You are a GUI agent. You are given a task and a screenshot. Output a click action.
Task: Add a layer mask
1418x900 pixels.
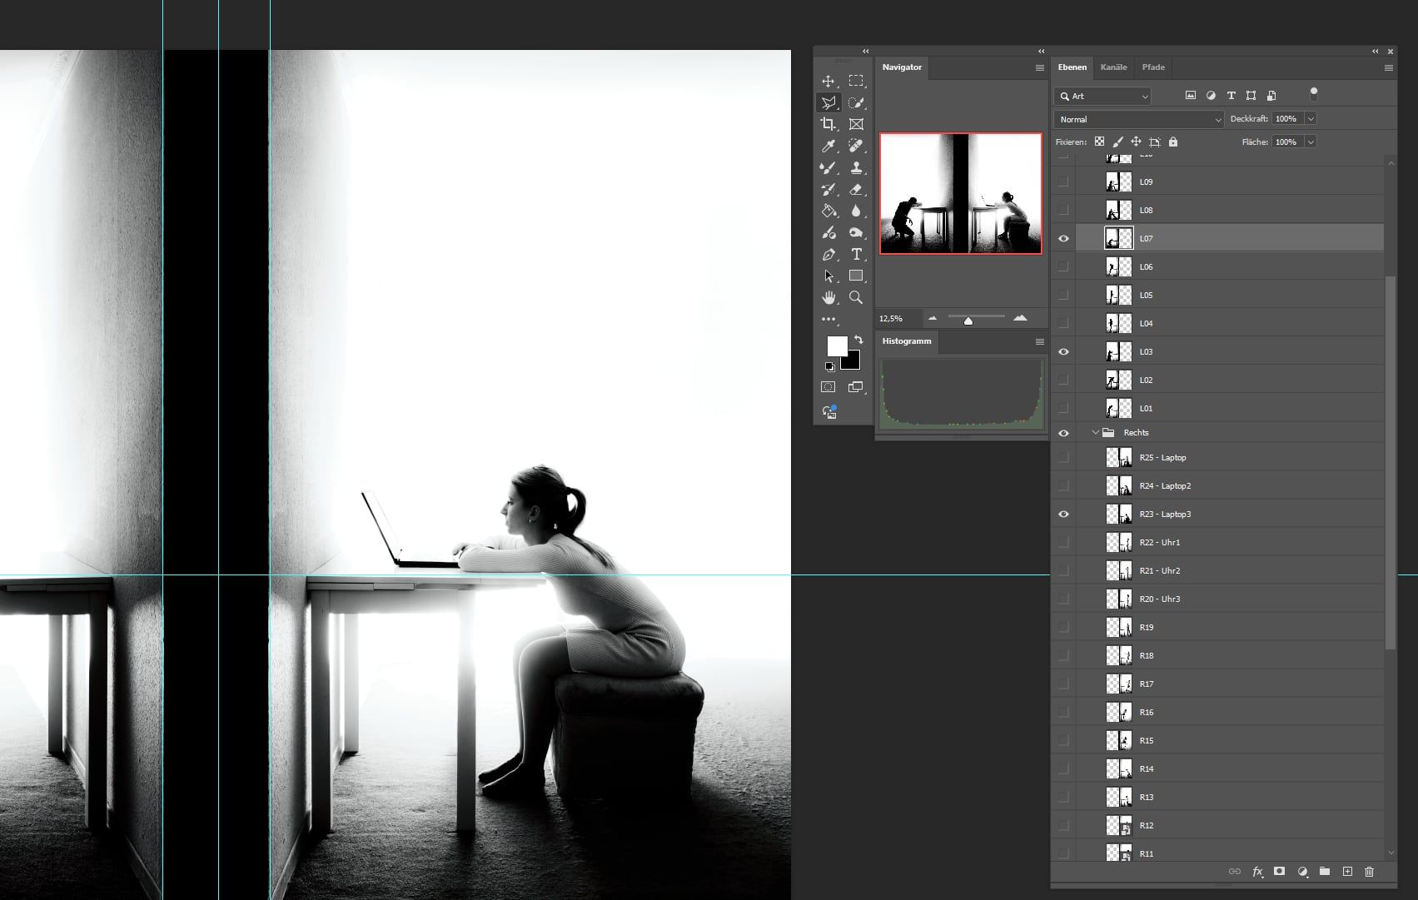pyautogui.click(x=1280, y=872)
